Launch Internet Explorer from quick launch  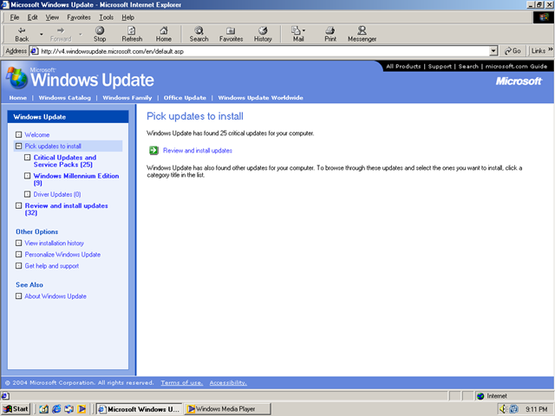tap(56, 409)
